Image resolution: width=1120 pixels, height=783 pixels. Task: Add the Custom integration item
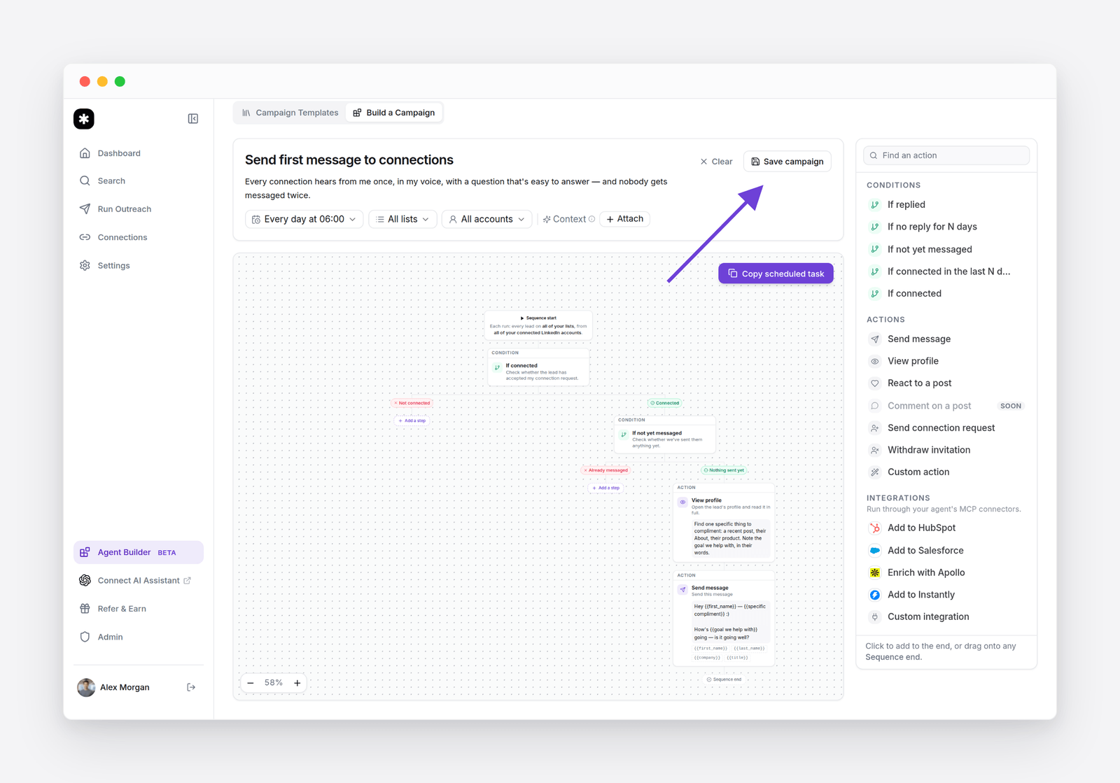[946, 616]
